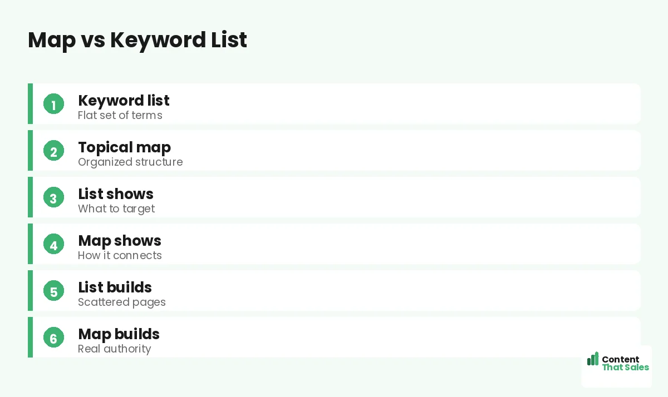Click the 'Topical map' heading
This screenshot has height=397, width=668.
[124, 147]
